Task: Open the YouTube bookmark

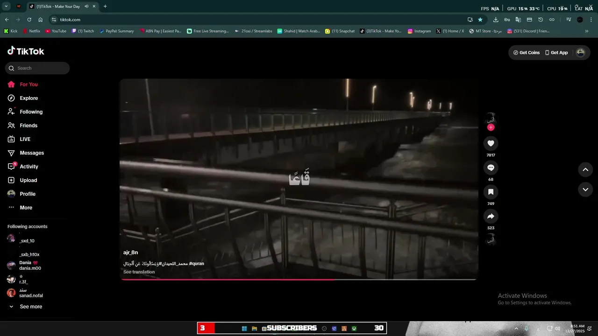Action: click(x=56, y=31)
